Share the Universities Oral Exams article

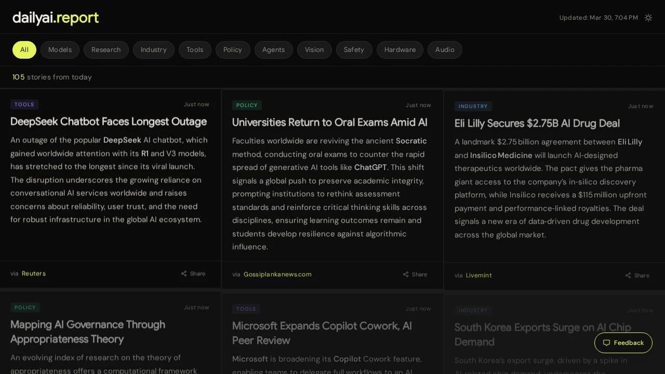tap(415, 274)
